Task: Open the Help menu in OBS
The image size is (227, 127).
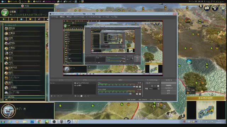Action: [114, 17]
